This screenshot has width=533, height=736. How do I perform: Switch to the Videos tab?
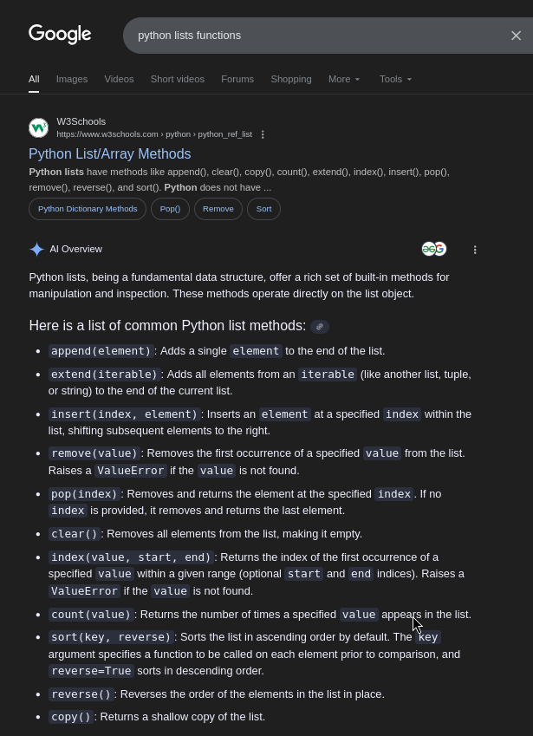(x=119, y=79)
